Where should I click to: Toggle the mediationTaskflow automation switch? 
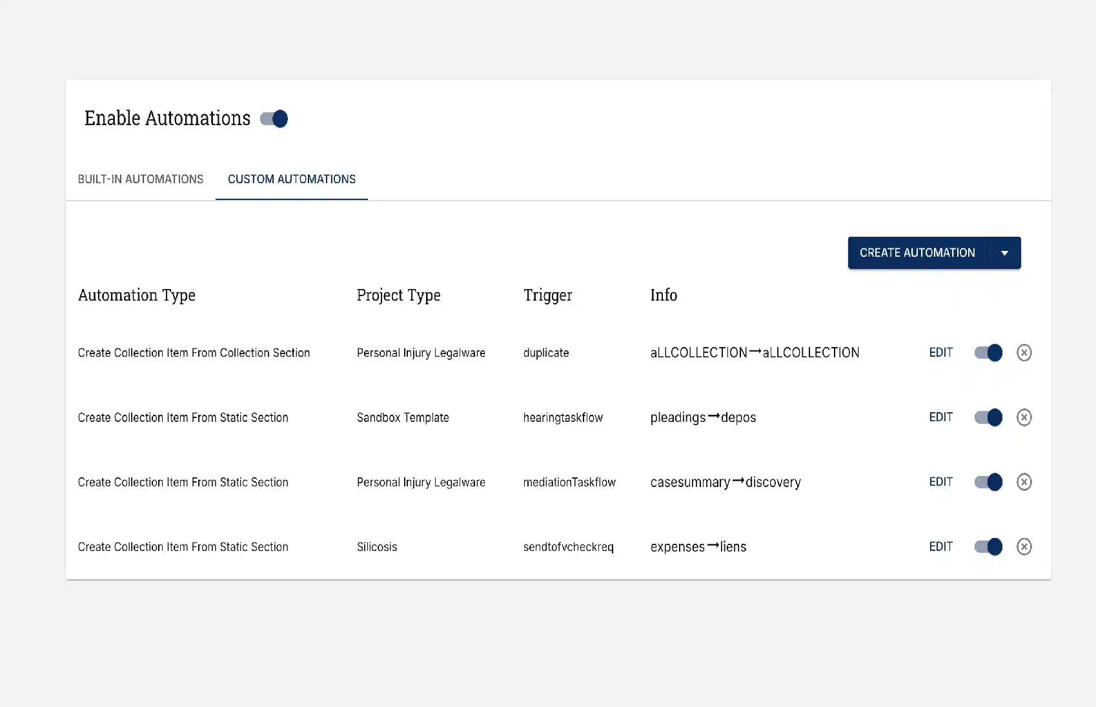[x=988, y=482]
